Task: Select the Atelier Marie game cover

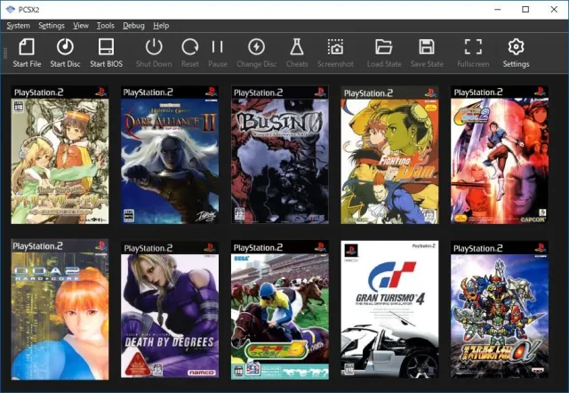Action: pyautogui.click(x=60, y=155)
